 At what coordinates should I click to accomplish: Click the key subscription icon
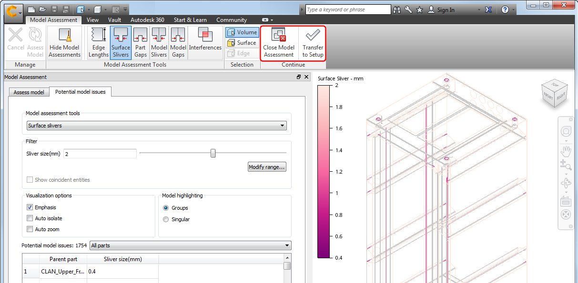pos(408,10)
